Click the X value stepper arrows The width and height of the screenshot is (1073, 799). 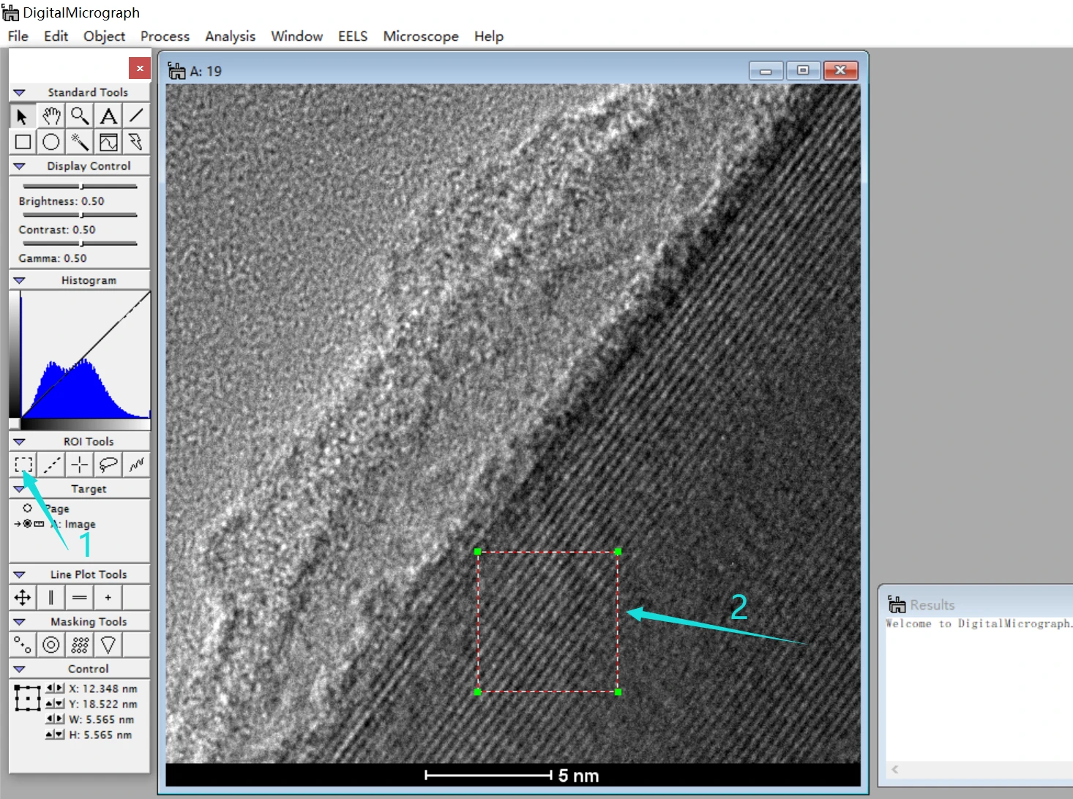pyautogui.click(x=55, y=688)
